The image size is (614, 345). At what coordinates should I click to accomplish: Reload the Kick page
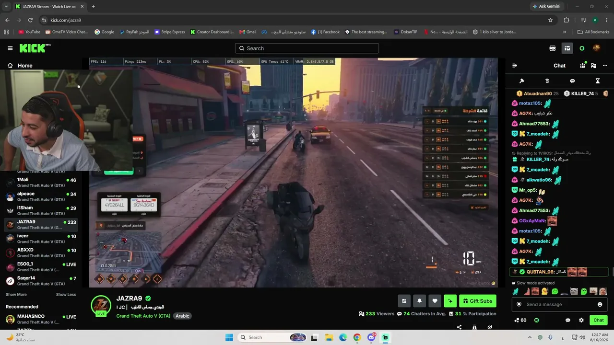coord(30,20)
